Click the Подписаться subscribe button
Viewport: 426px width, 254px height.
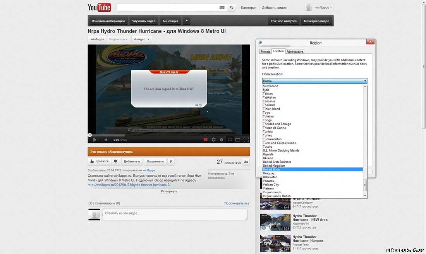[x=118, y=39]
